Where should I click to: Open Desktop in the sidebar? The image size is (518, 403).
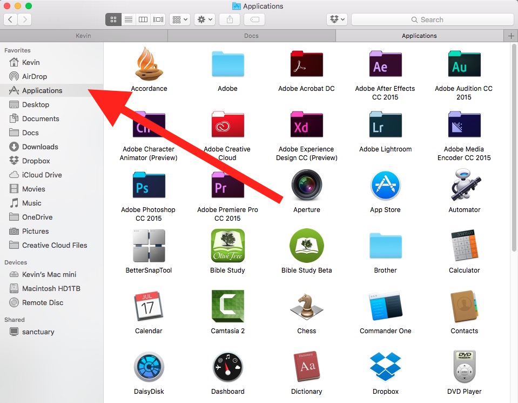pyautogui.click(x=51, y=104)
